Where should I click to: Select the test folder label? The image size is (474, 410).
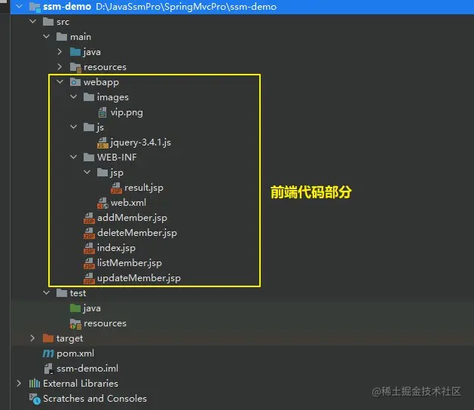[x=78, y=293]
